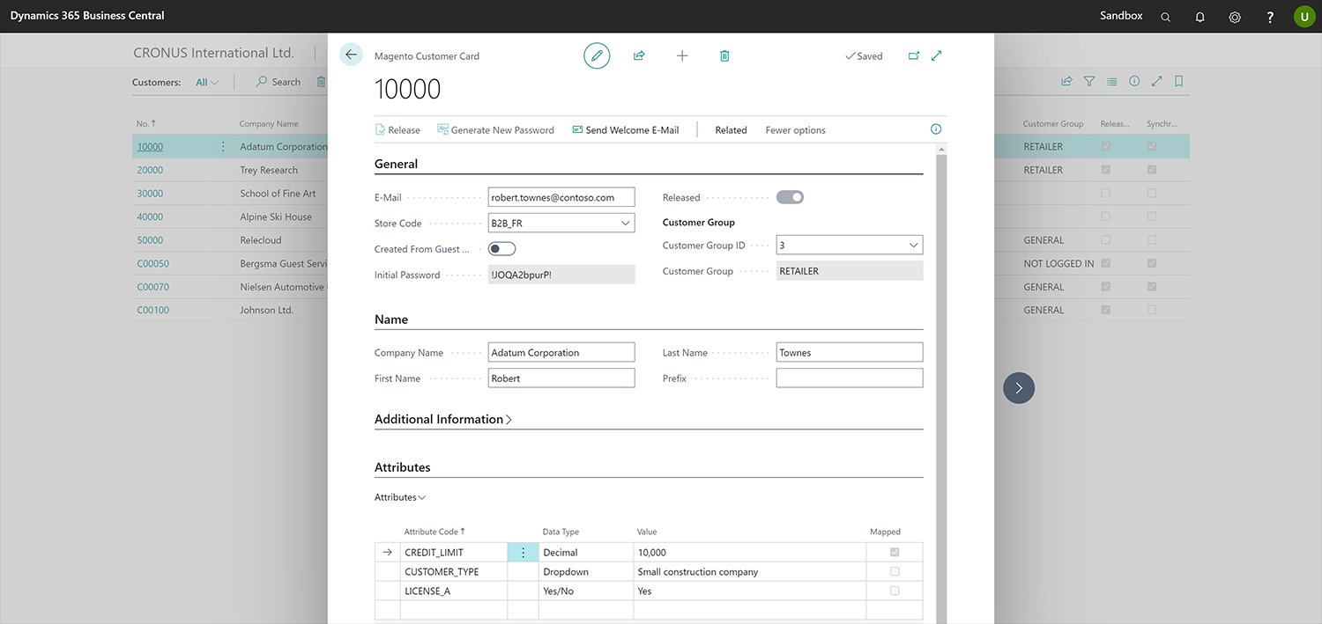Click the E-Mail input field
This screenshot has width=1322, height=624.
tap(561, 198)
